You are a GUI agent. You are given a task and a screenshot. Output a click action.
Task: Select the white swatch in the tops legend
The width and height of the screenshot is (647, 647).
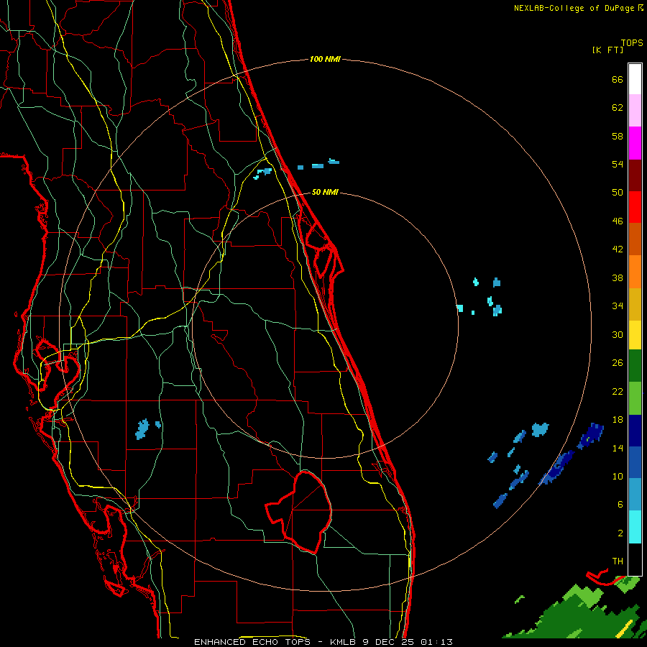635,79
